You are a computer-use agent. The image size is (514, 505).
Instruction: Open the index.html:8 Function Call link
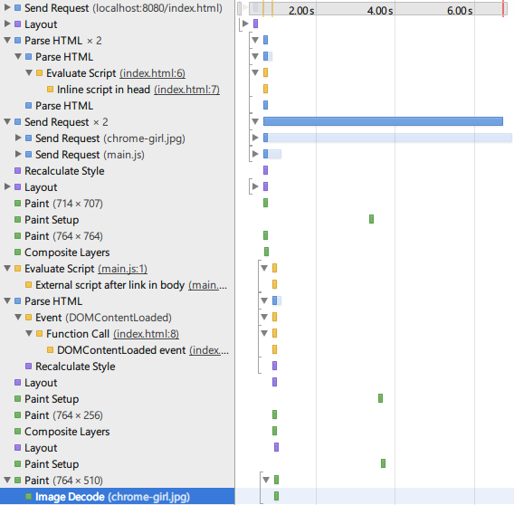[x=147, y=334]
